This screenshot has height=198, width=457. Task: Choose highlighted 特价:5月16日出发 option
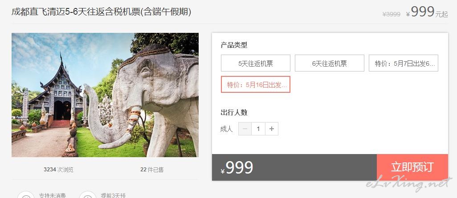click(x=256, y=84)
